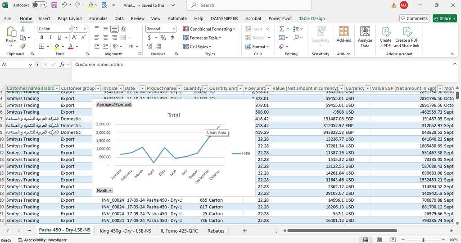Screen dimensions: 461x243
Task: Click the Wrap Text icon
Action: (124, 29)
